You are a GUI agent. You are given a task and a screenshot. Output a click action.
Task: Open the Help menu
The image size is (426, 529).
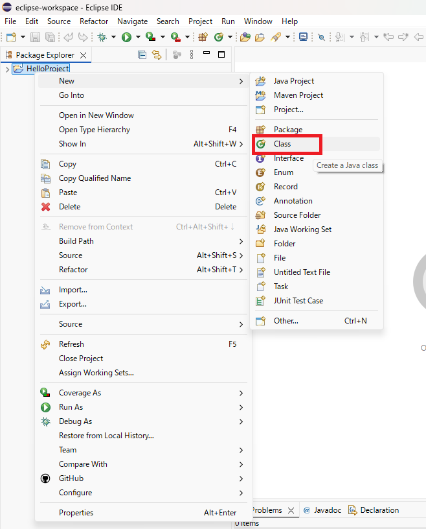coord(289,21)
